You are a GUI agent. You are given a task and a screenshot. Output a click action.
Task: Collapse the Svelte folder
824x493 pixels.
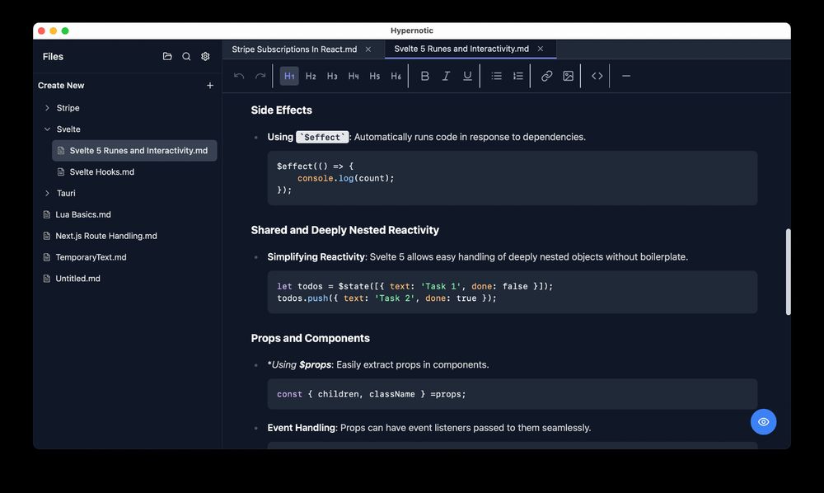coord(47,129)
